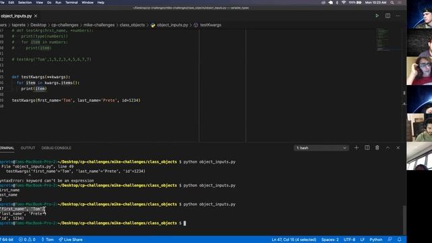
Task: Select the object_inputs.py editor tab
Action: (16, 16)
